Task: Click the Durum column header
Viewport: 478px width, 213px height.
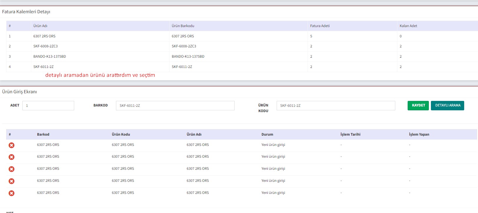Action: coord(267,134)
